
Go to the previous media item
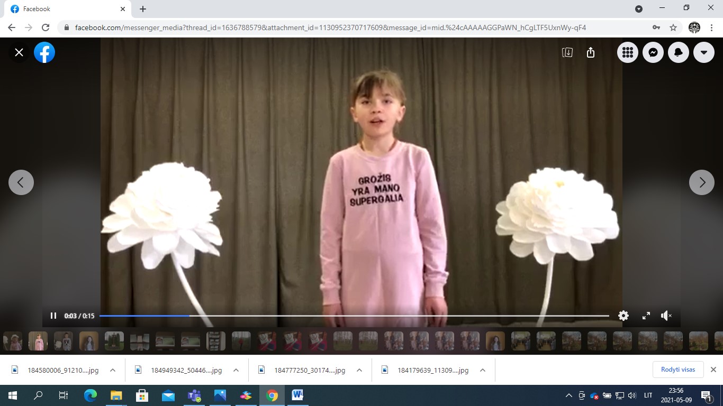pos(21,182)
